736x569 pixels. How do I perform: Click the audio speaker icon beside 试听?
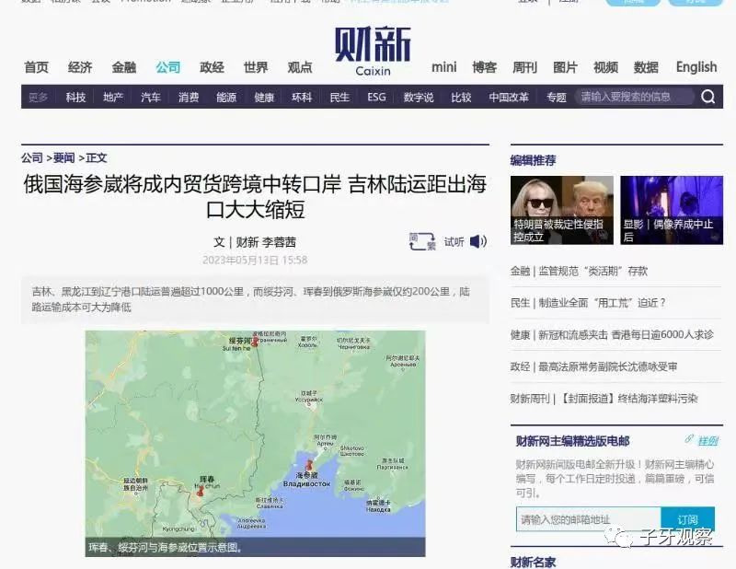(x=478, y=241)
